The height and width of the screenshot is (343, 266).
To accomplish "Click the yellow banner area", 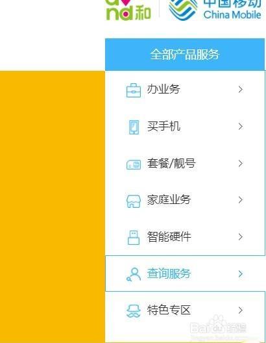I will pos(53,207).
